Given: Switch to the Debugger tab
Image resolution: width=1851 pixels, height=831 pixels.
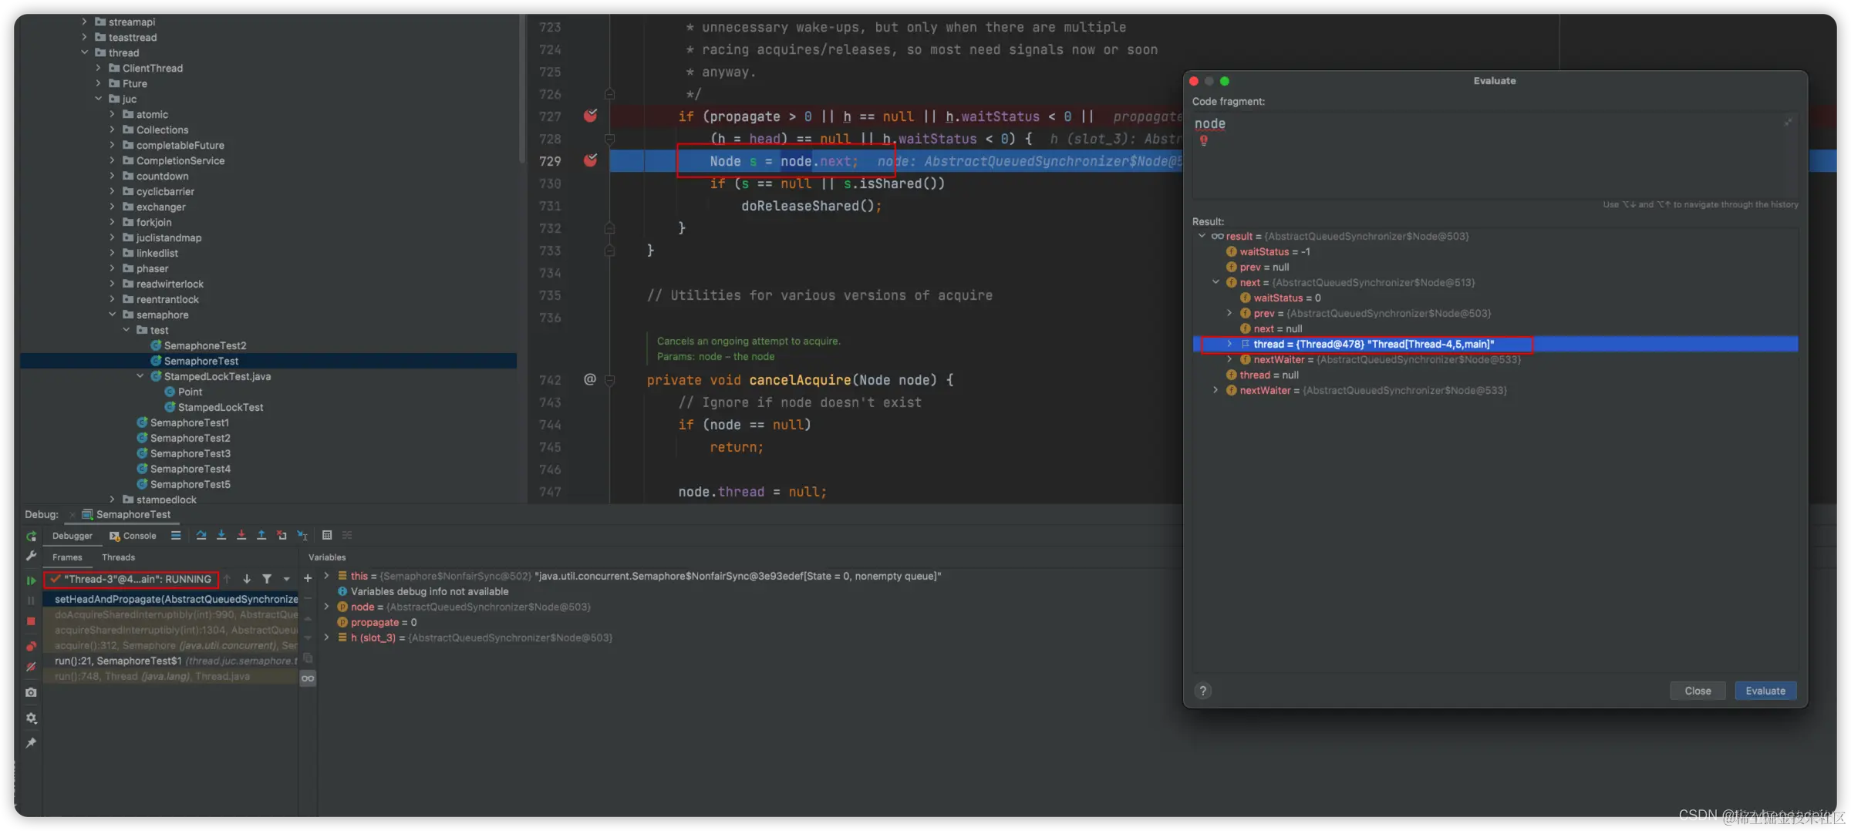Looking at the screenshot, I should click(72, 536).
